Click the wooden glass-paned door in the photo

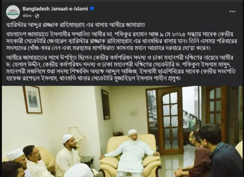pyautogui.click(x=170, y=120)
